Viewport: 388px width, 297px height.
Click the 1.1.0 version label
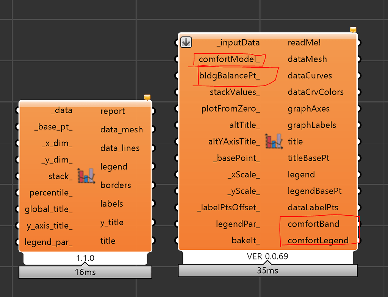point(85,258)
